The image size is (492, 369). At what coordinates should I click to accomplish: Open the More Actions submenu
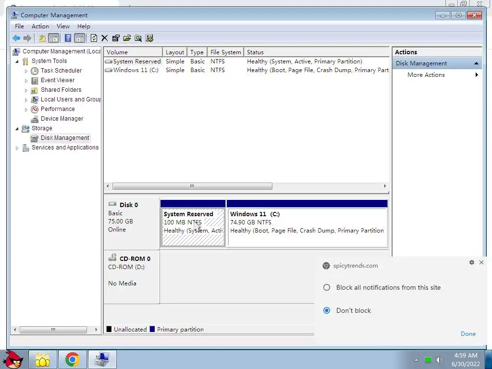click(x=437, y=74)
